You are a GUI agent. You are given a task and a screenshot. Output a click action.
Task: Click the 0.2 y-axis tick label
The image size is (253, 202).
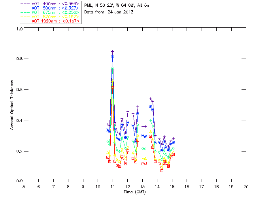(19, 151)
